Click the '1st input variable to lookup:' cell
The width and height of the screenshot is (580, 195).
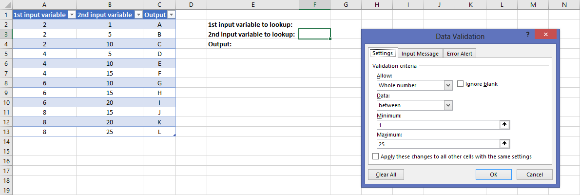253,24
